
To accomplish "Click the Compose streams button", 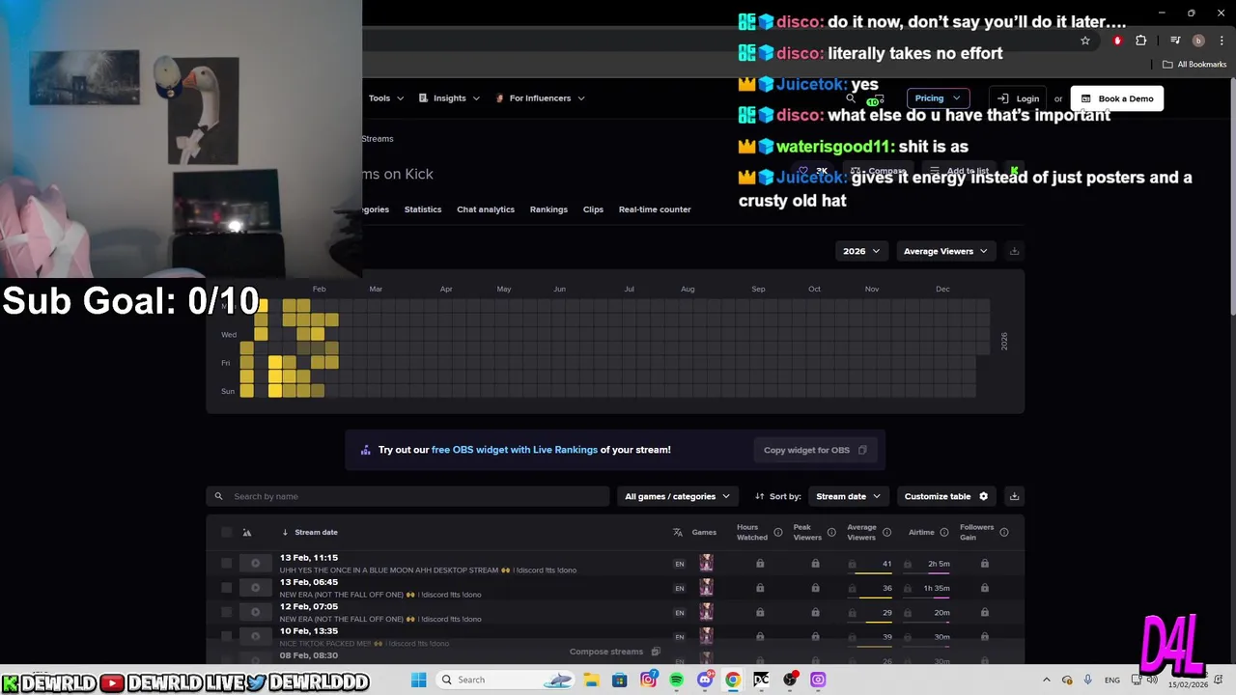I will (614, 652).
